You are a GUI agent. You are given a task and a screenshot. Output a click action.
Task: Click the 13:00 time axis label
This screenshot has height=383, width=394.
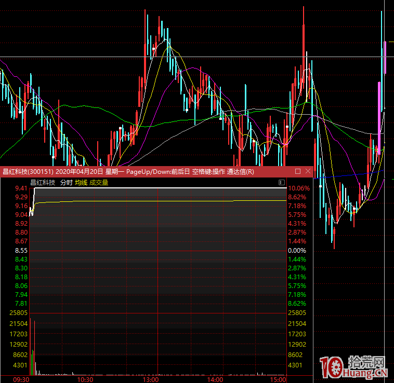[x=151, y=379]
